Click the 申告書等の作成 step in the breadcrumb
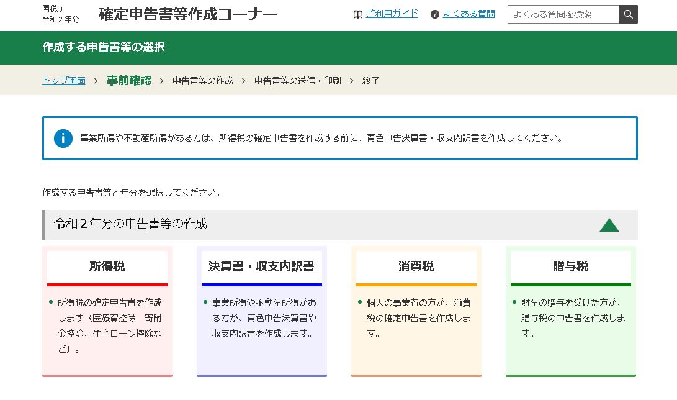 (x=202, y=81)
